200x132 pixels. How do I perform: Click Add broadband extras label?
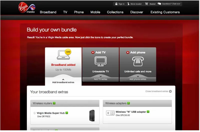click(x=63, y=82)
